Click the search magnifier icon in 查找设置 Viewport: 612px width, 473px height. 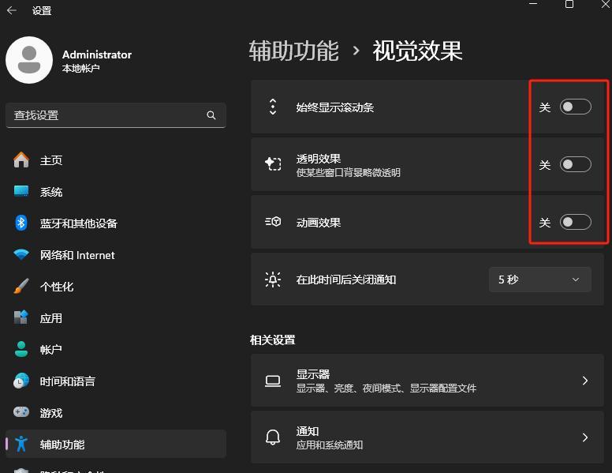(211, 115)
